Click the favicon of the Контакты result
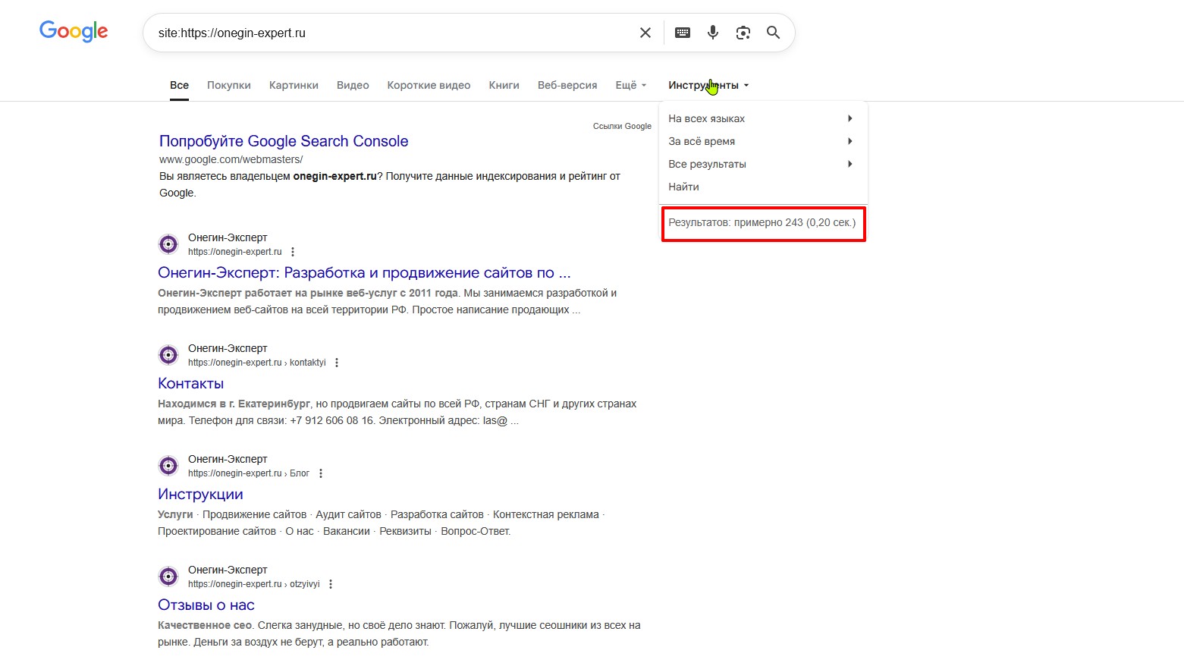Viewport: 1184px width, 663px height. 168,355
